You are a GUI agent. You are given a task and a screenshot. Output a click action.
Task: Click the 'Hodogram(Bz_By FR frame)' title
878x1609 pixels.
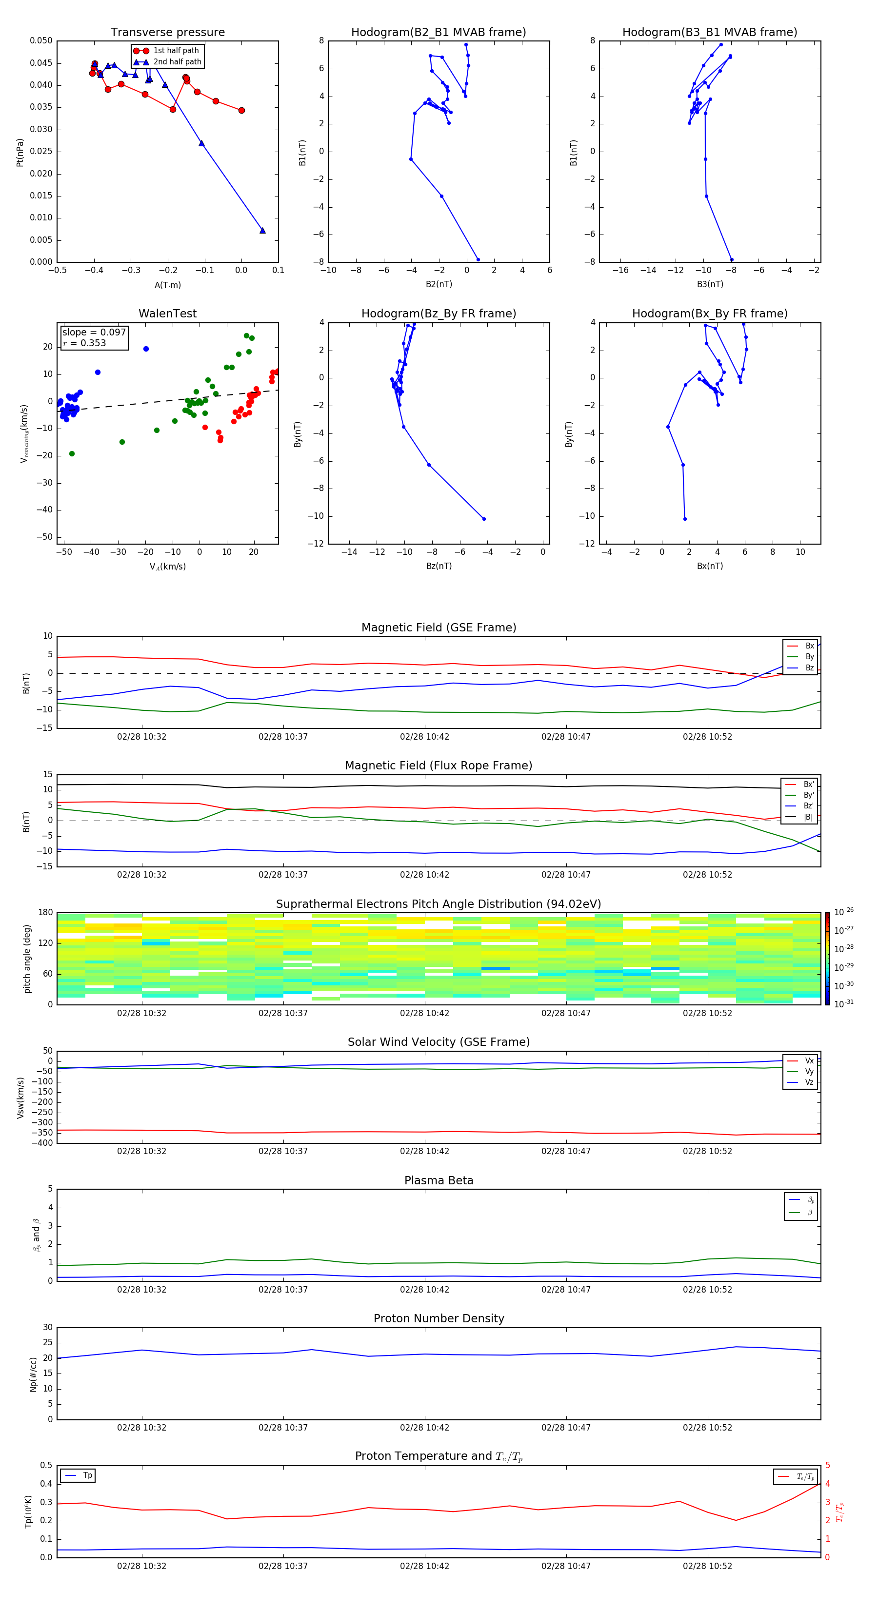tap(439, 314)
